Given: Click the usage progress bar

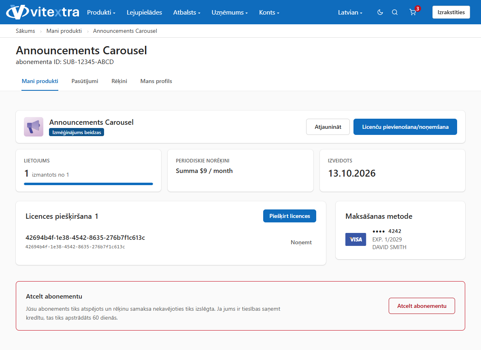Looking at the screenshot, I should click(x=88, y=184).
